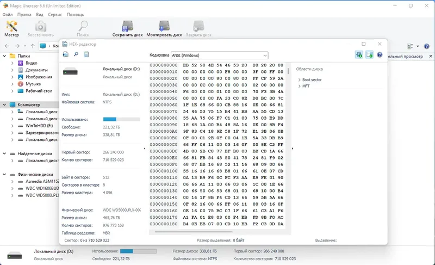Click the bookmark page icon in HEX editor
Image resolution: width=435 pixels, height=265 pixels.
86,54
